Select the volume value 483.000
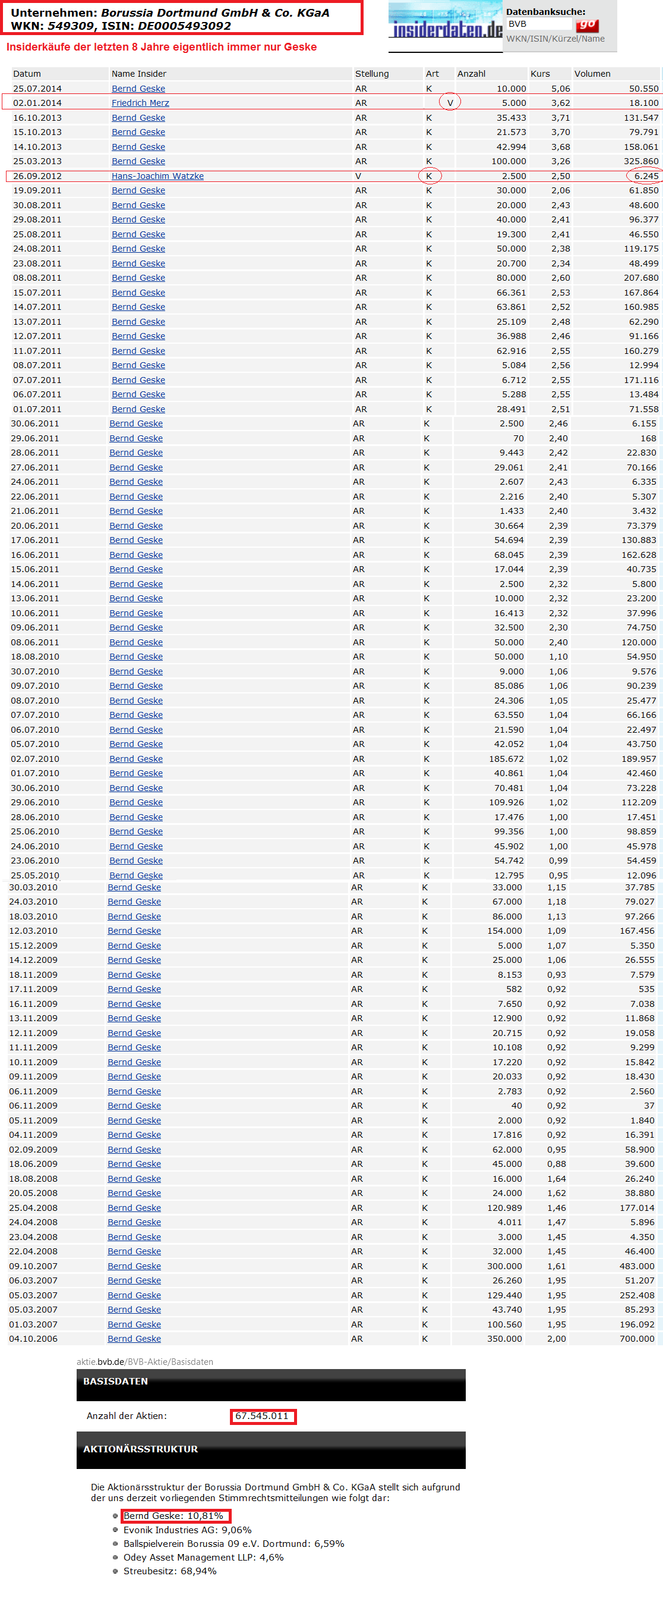Screen dimensions: 663x1601 [637, 1266]
